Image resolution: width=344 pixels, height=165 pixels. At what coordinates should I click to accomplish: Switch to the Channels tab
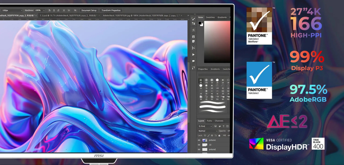(x=219, y=121)
